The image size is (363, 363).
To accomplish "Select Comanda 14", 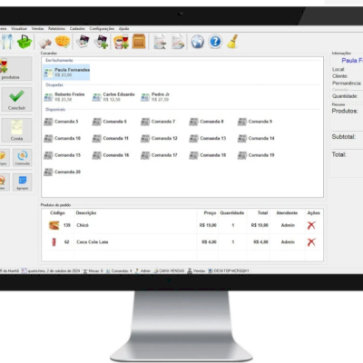I will point(256,138).
